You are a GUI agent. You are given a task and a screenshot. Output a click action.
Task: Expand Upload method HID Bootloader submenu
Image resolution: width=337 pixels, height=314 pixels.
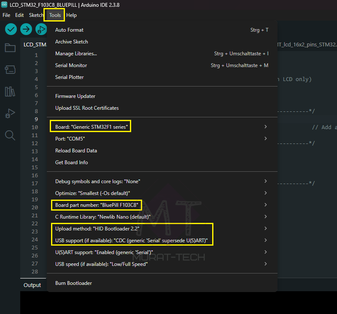click(x=162, y=229)
